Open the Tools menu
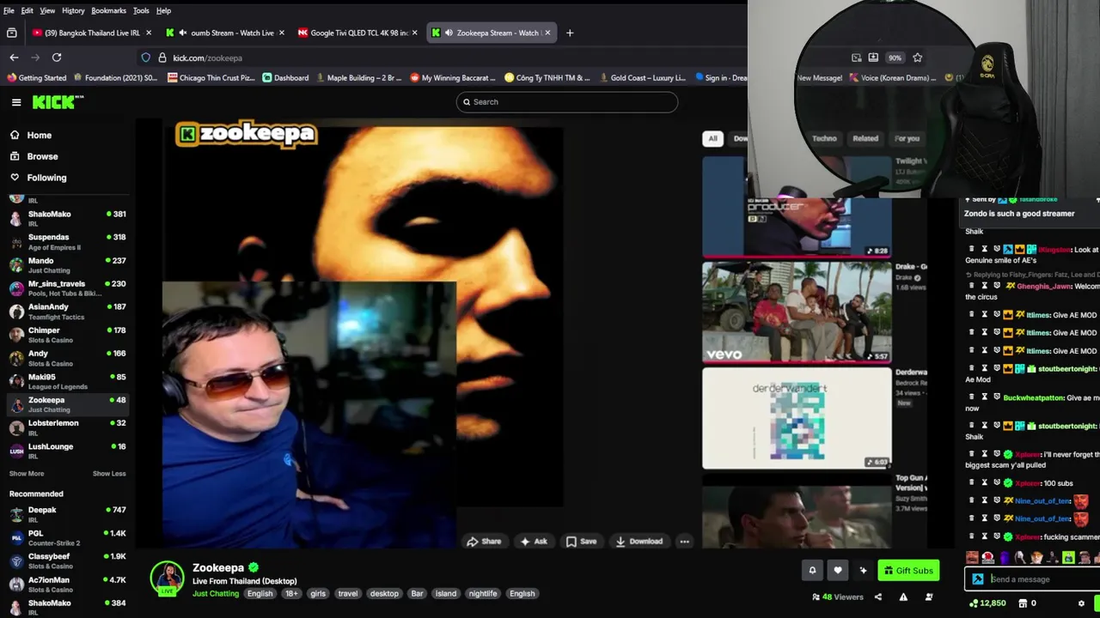This screenshot has height=618, width=1100. pyautogui.click(x=141, y=10)
